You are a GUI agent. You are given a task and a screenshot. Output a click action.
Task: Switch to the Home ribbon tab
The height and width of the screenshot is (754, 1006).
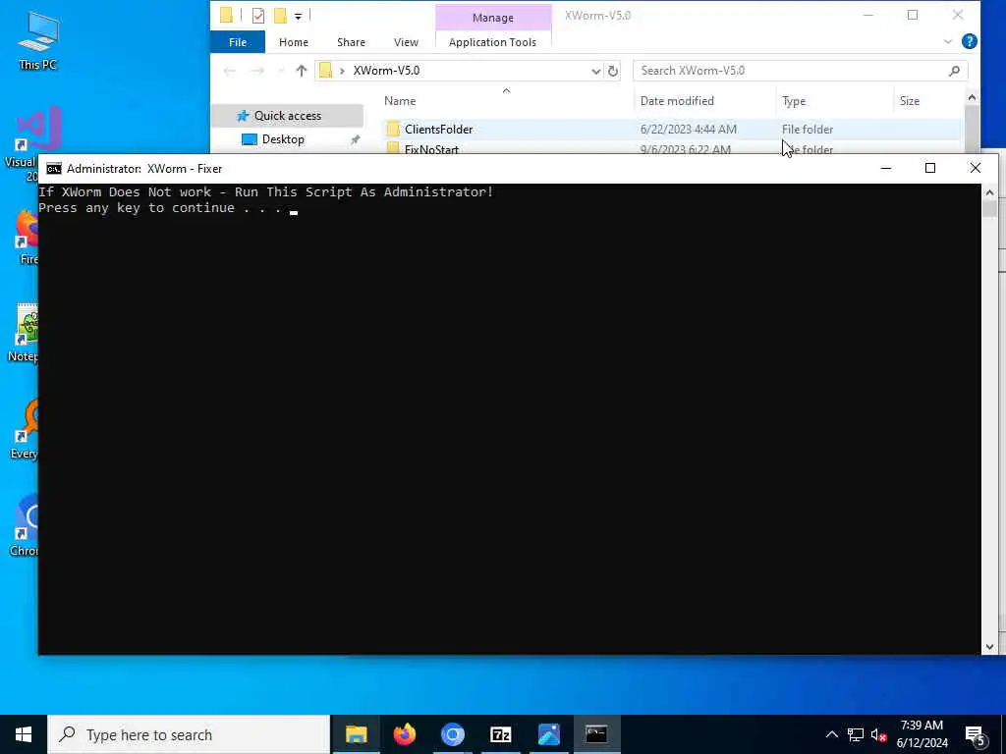(x=293, y=42)
